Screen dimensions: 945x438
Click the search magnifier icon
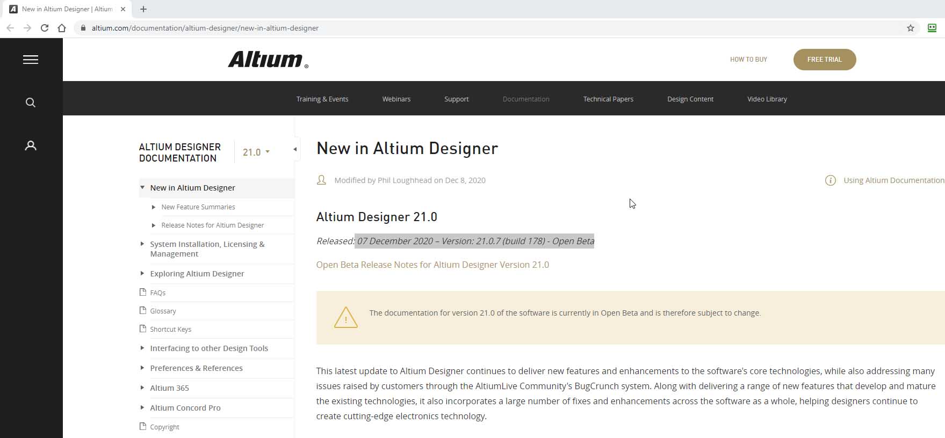click(31, 103)
